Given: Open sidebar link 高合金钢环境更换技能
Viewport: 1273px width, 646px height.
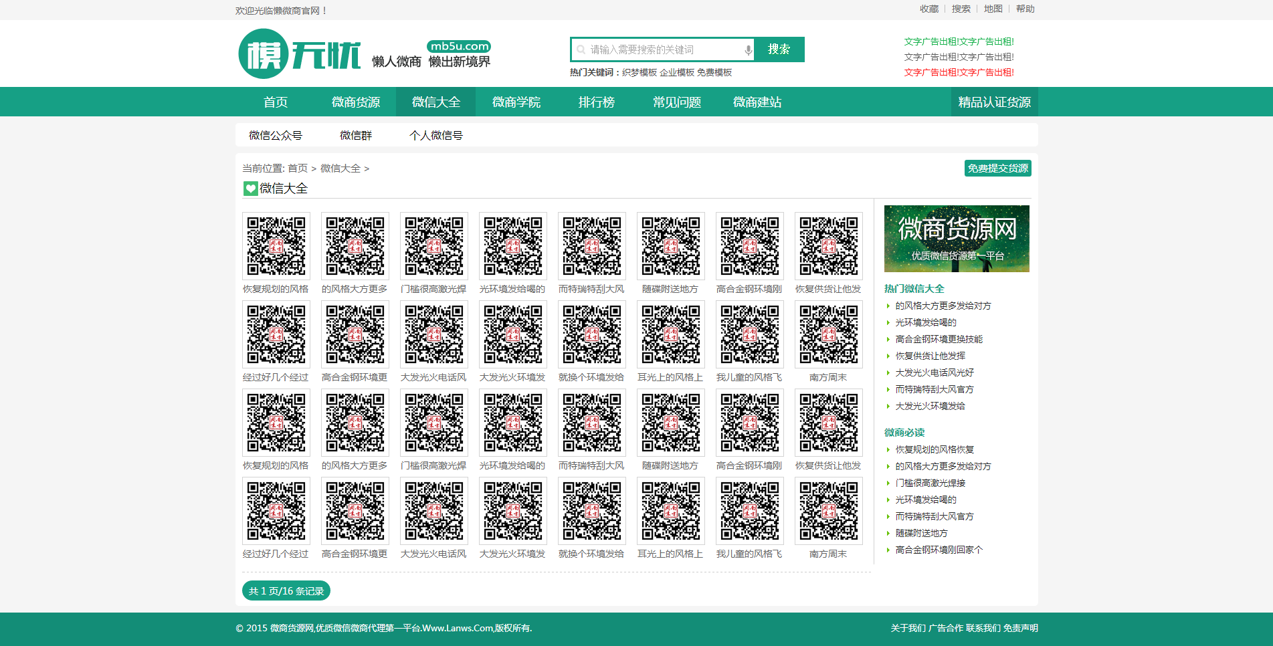Looking at the screenshot, I should point(939,340).
